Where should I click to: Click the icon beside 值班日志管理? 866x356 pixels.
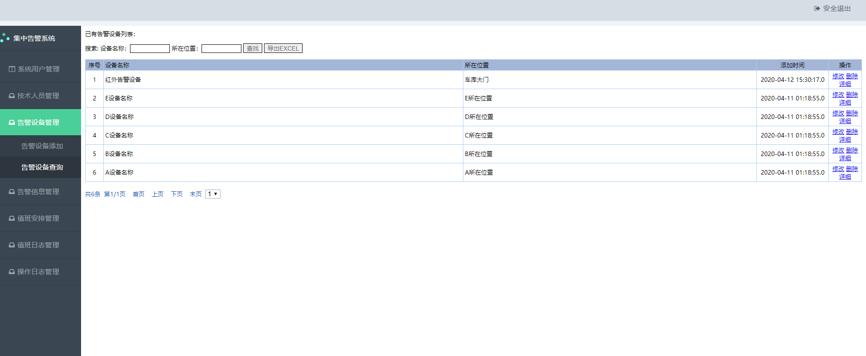point(12,245)
